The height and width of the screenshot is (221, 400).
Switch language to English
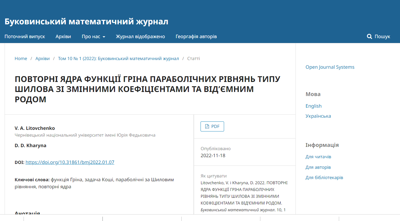click(x=313, y=106)
